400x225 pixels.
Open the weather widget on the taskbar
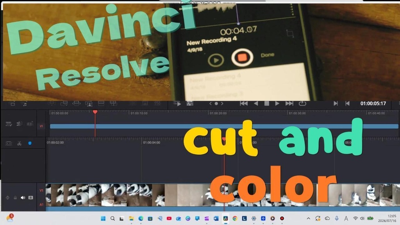(x=10, y=218)
